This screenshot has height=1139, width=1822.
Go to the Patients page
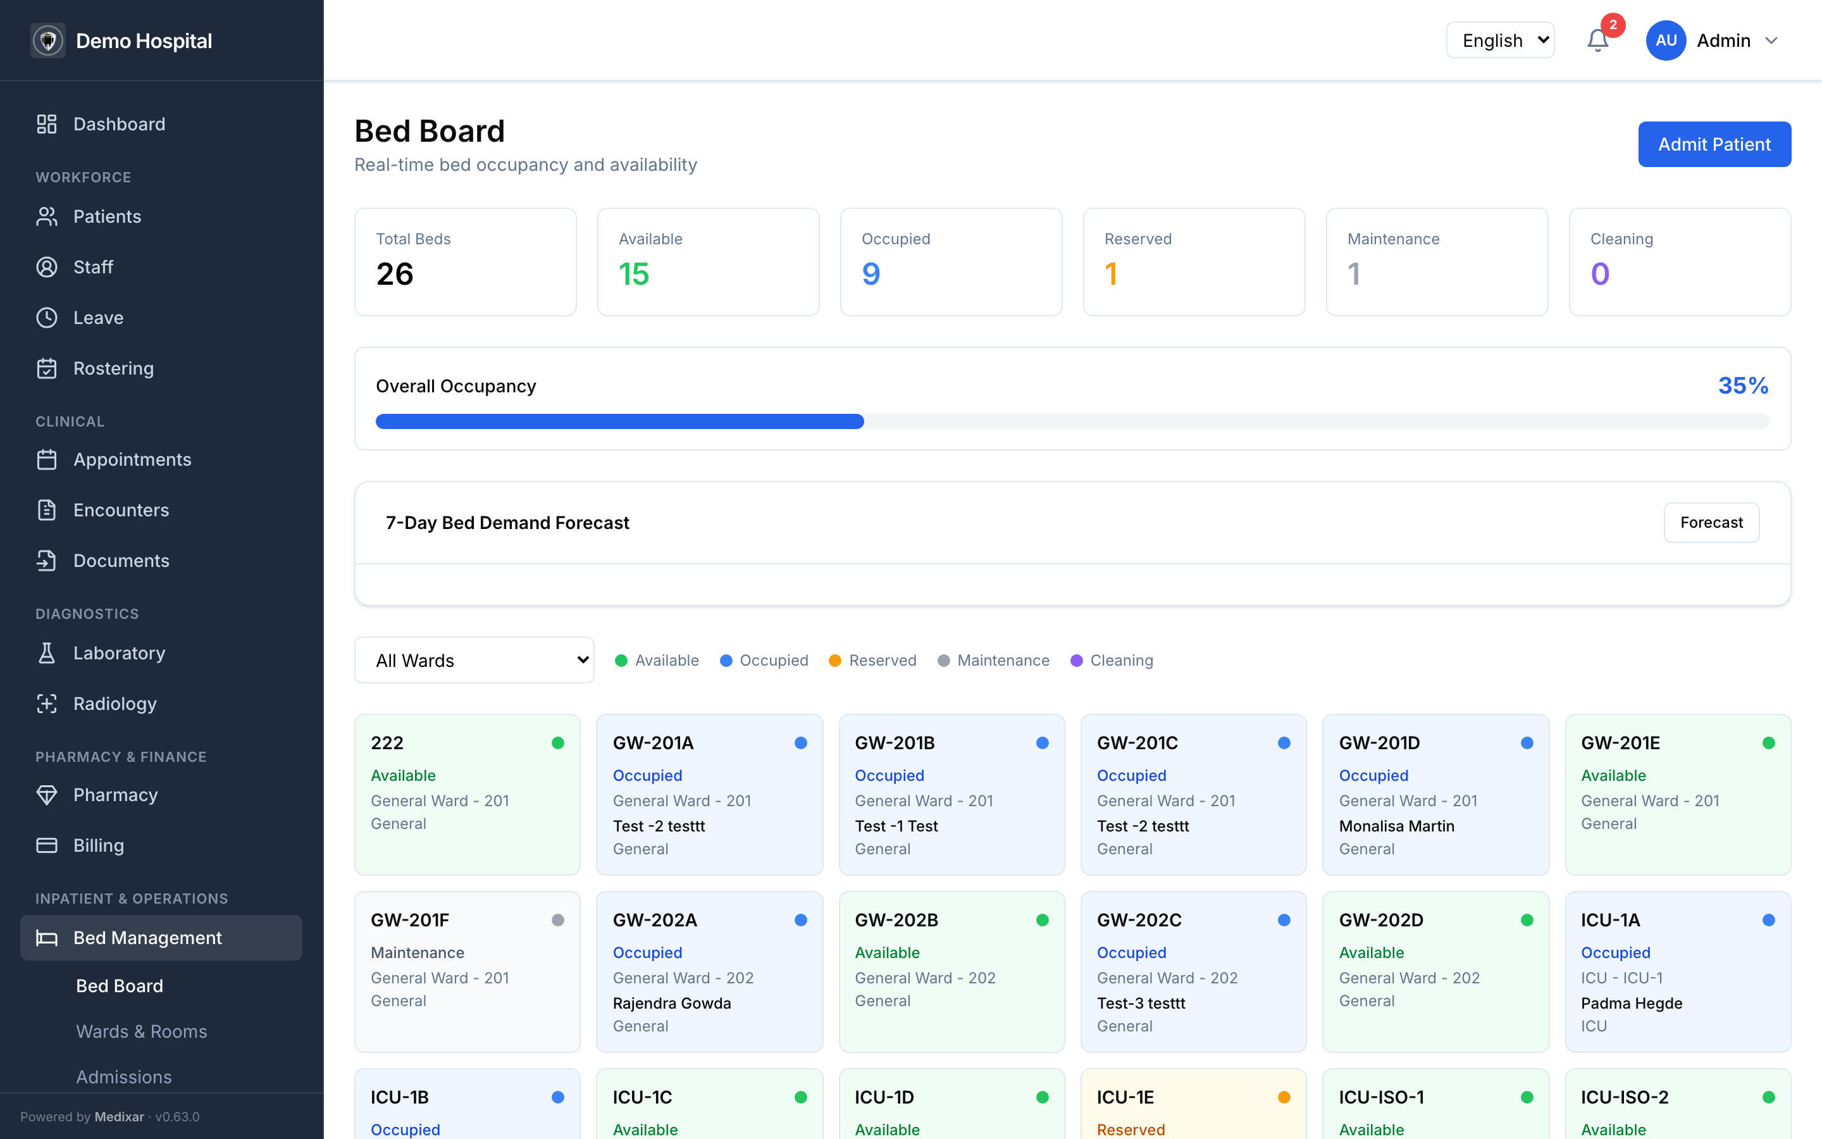tap(161, 216)
